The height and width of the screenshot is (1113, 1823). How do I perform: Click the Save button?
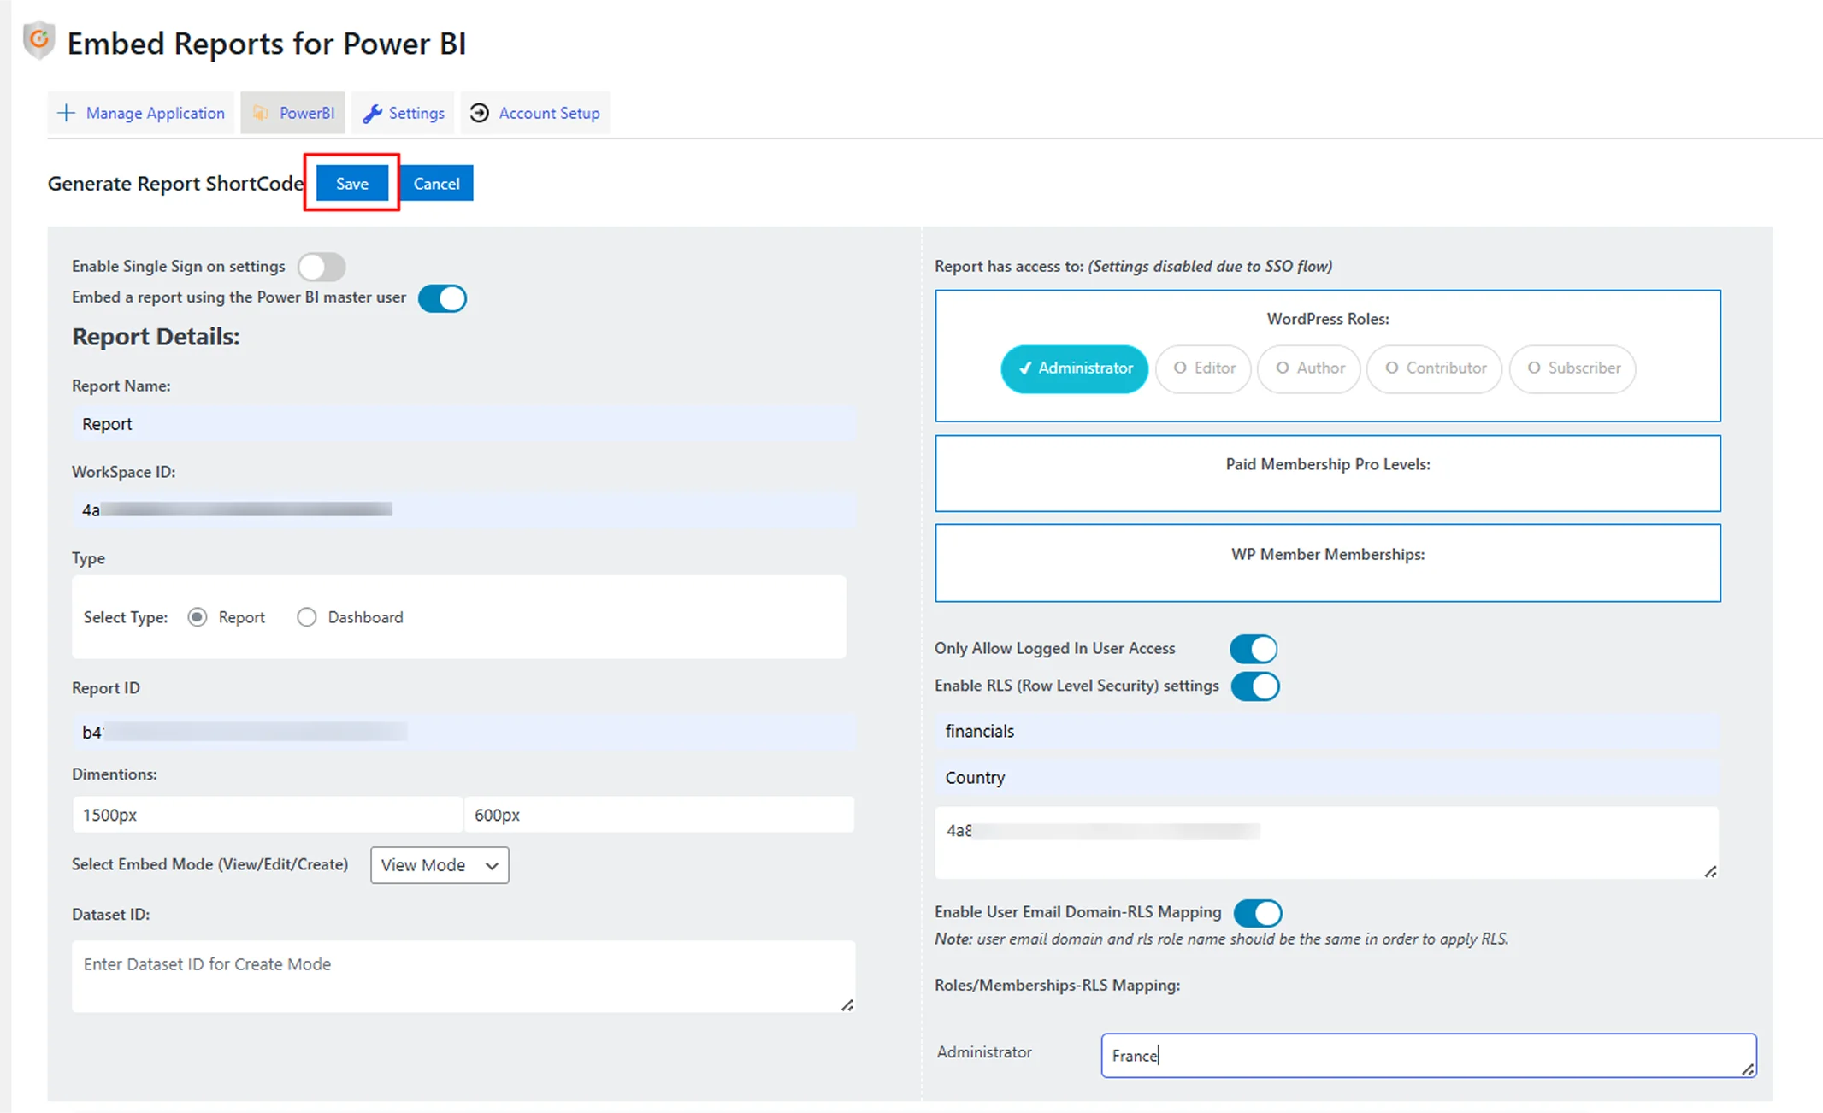(x=351, y=183)
